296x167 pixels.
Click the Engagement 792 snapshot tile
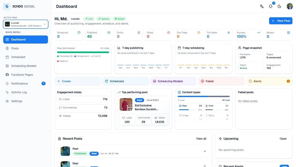(277, 67)
